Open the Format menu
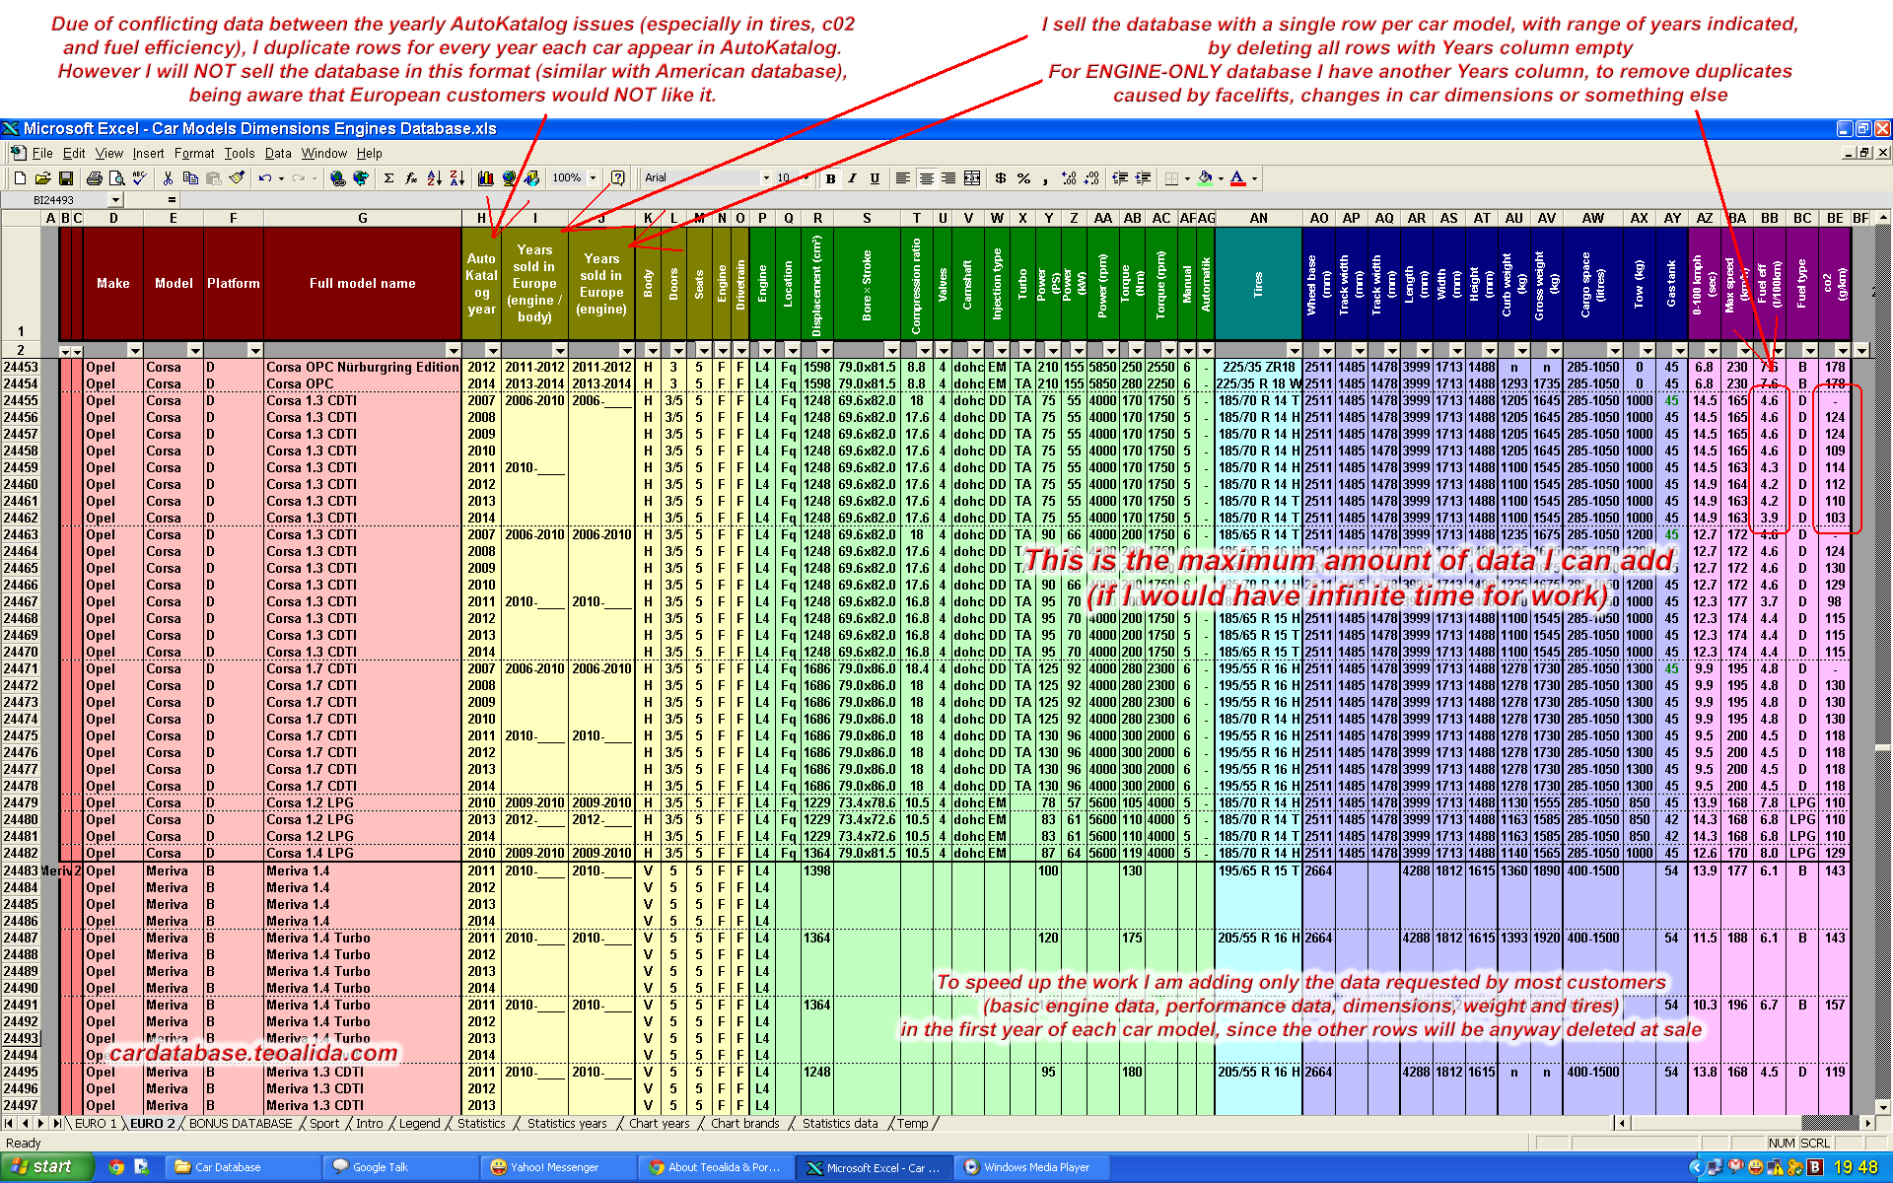Image resolution: width=1893 pixels, height=1183 pixels. pos(193,154)
